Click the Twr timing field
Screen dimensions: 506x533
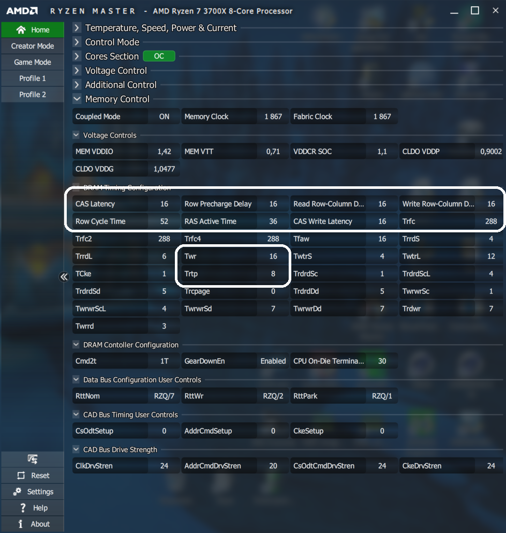tap(235, 256)
